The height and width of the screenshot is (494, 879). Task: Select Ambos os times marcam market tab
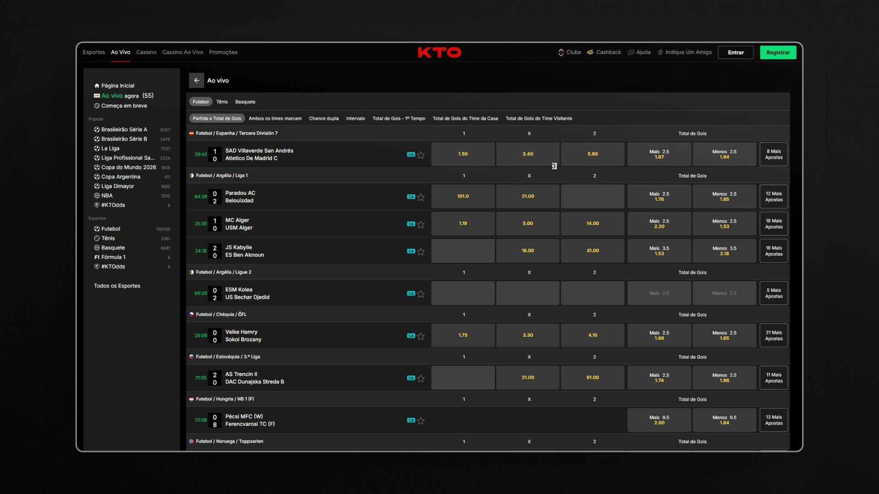[x=275, y=118]
